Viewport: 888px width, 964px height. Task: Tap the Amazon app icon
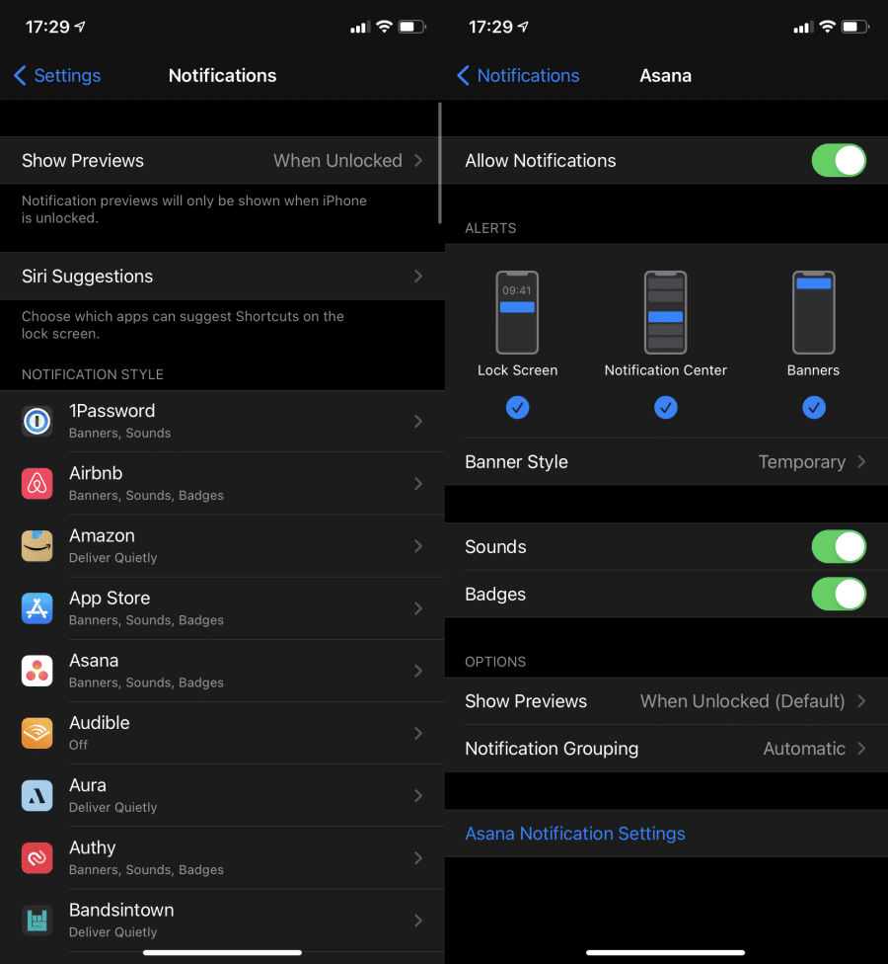[37, 546]
